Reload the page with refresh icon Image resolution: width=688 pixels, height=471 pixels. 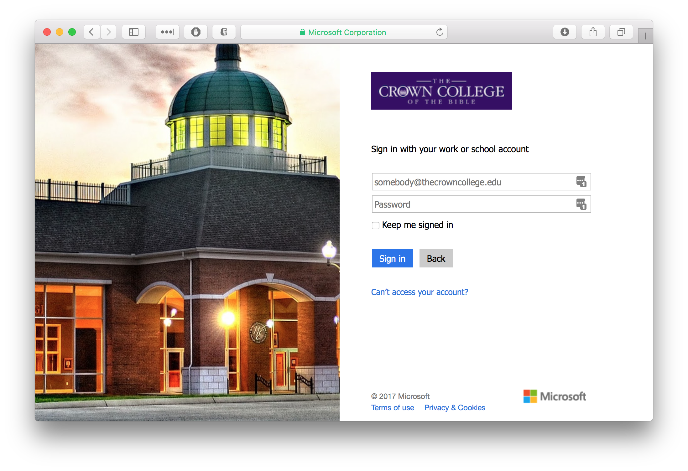(440, 32)
